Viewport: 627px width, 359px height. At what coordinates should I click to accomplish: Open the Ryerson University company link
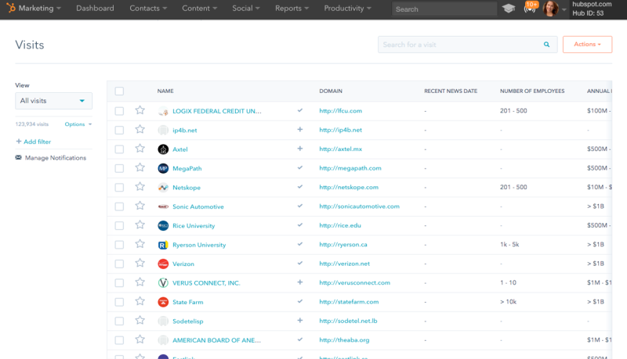(x=199, y=245)
